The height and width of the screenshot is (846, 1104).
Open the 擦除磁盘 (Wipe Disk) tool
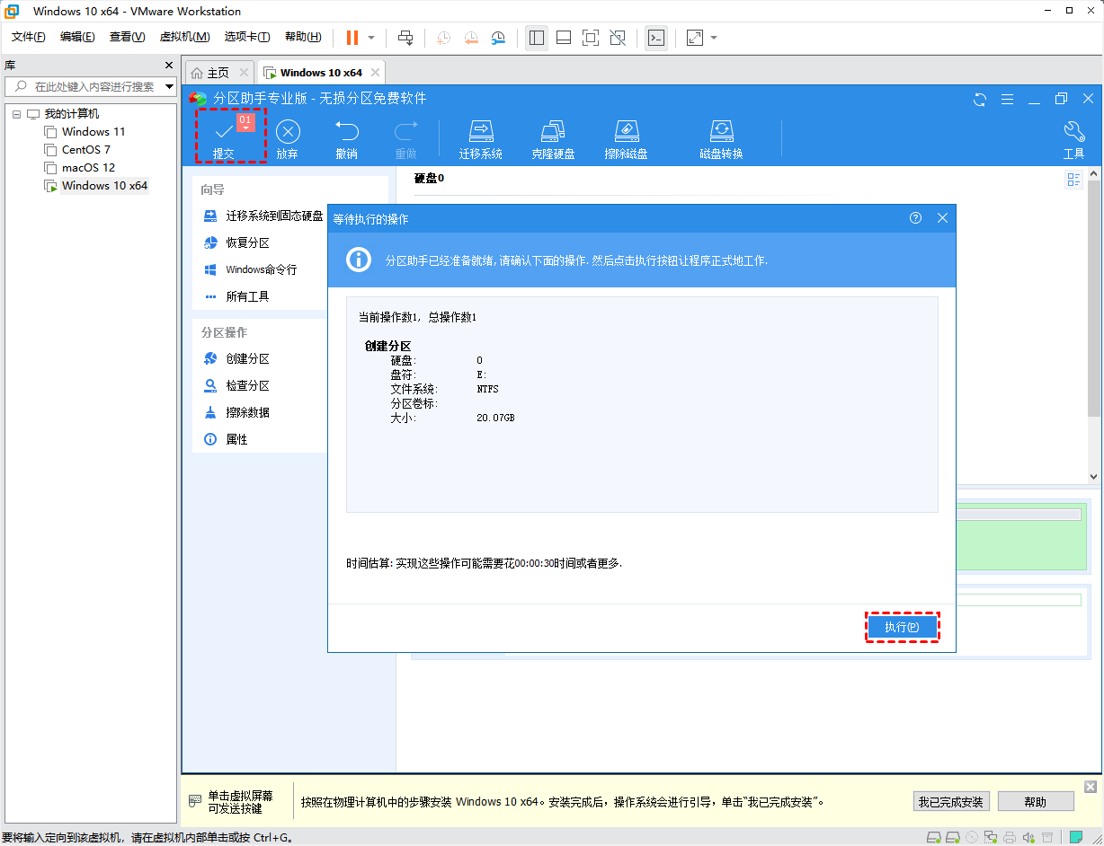pos(627,139)
